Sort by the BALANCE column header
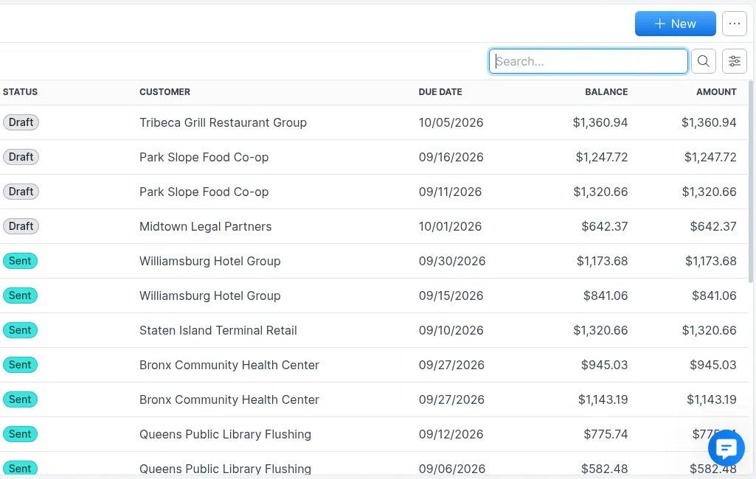Image resolution: width=756 pixels, height=479 pixels. click(606, 92)
